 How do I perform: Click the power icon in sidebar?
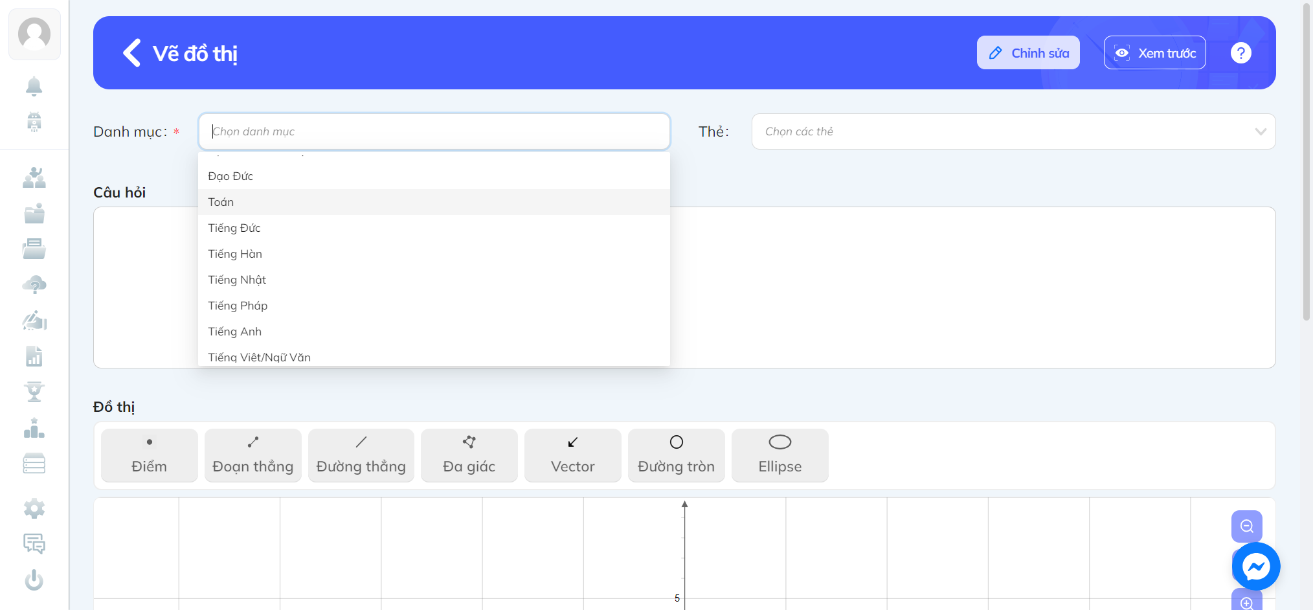pos(34,580)
